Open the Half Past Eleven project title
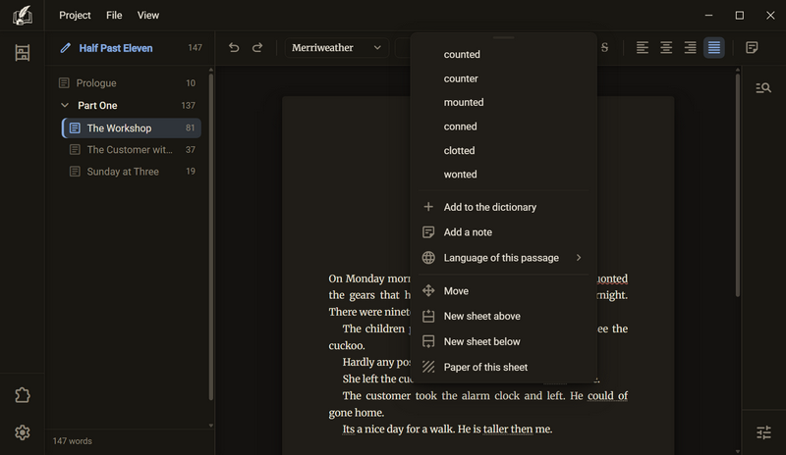The height and width of the screenshot is (455, 786). pyautogui.click(x=116, y=48)
